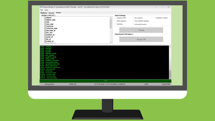This screenshot has height=121, width=215.
Task: Expand the SML tree node
Action: [43, 22]
